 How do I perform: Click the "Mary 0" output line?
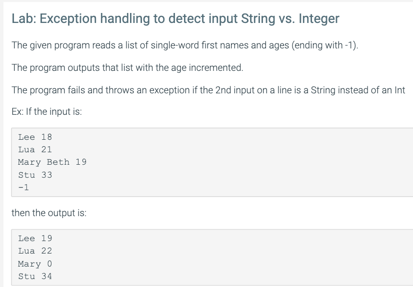pos(35,264)
